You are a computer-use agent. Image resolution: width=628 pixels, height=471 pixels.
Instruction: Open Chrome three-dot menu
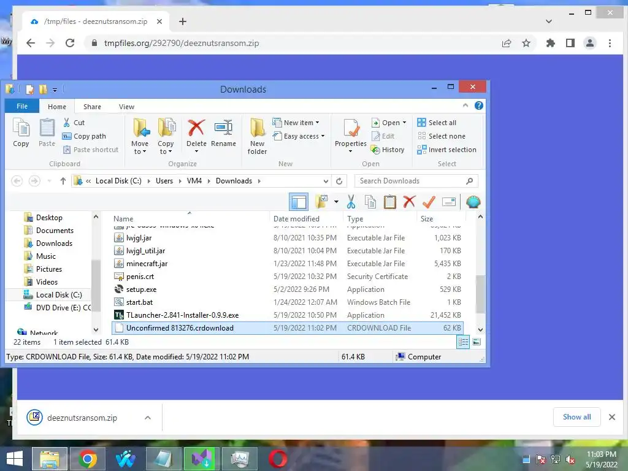tap(610, 43)
